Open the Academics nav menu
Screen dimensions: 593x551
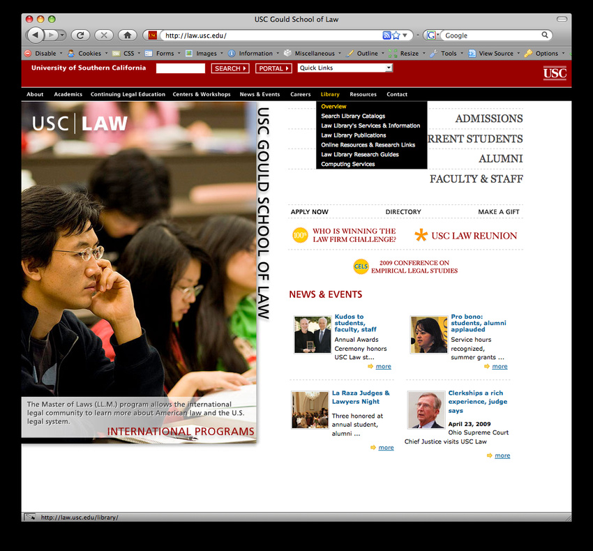[68, 94]
